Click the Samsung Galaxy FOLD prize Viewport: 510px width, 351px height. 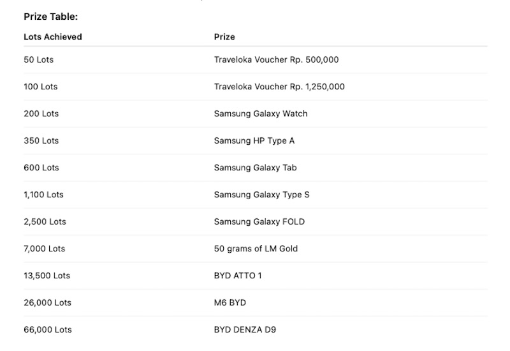[x=259, y=221]
